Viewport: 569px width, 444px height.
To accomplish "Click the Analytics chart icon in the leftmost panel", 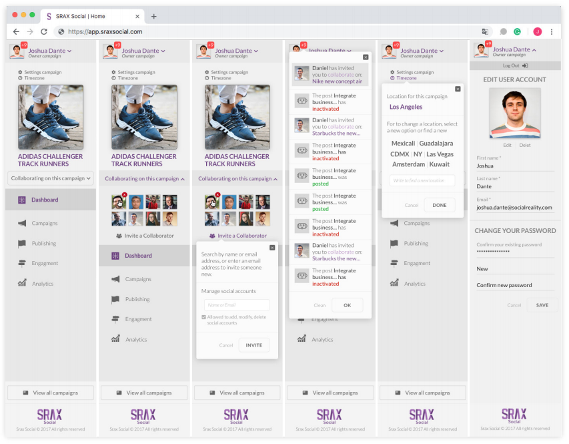I will [22, 282].
